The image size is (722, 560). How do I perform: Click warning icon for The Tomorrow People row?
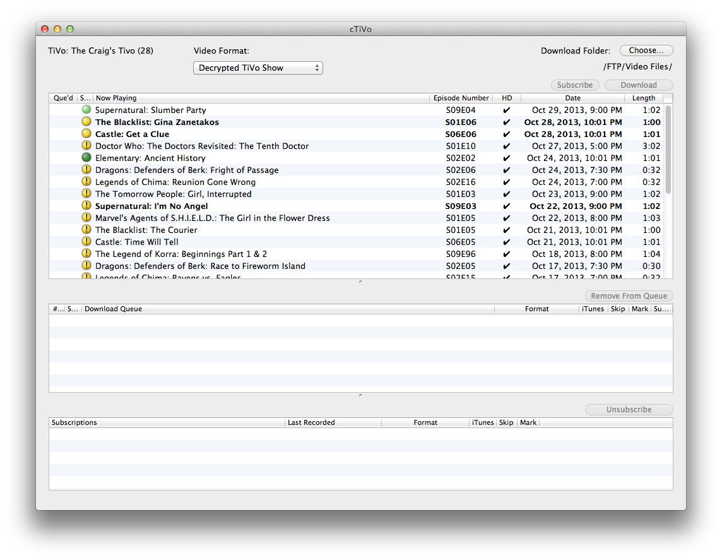click(86, 193)
